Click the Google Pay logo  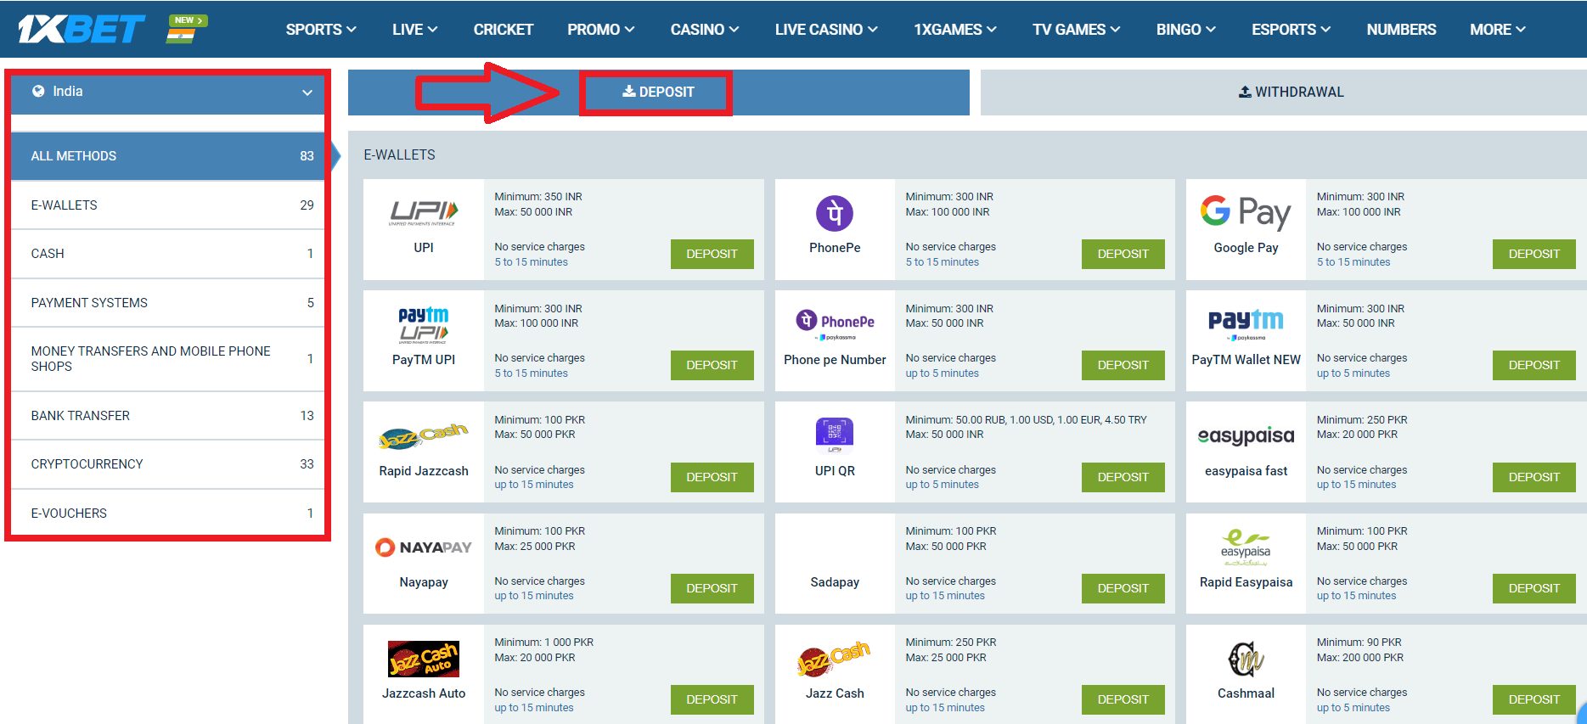tap(1246, 212)
